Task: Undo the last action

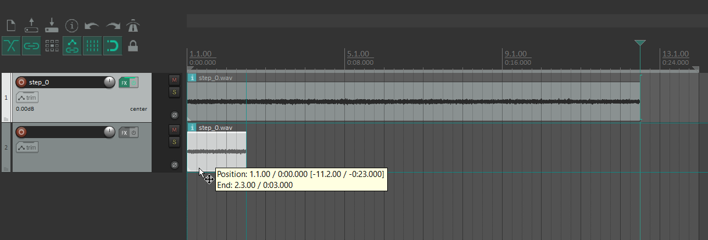Action: (x=92, y=26)
